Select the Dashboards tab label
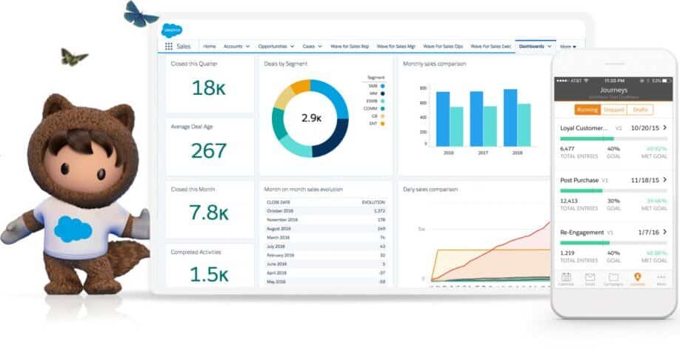Image resolution: width=680 pixels, height=351 pixels. click(x=531, y=47)
